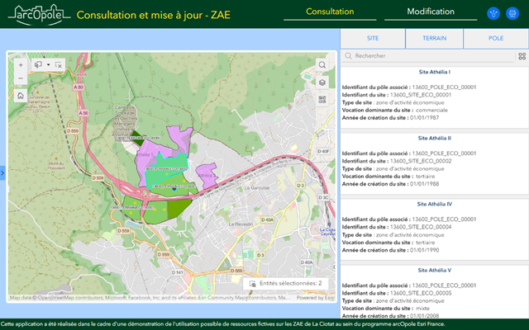529x330 pixels.
Task: Clear the current map selection
Action: (x=60, y=64)
